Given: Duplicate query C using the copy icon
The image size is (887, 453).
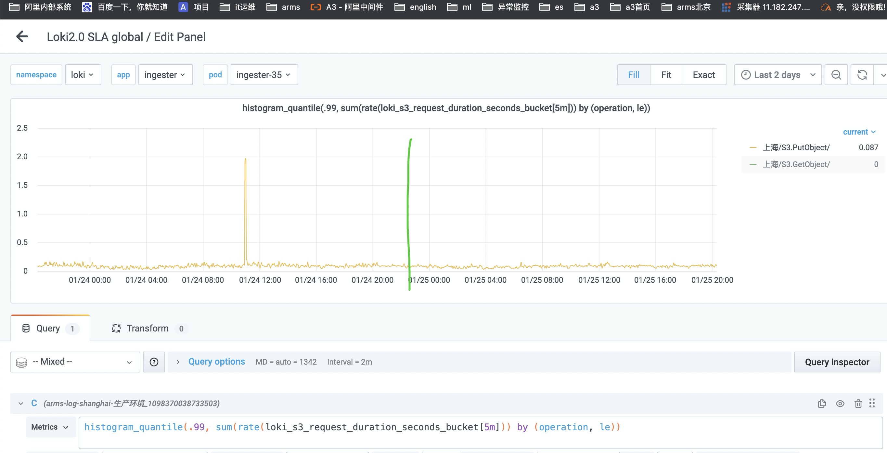Looking at the screenshot, I should pyautogui.click(x=822, y=403).
